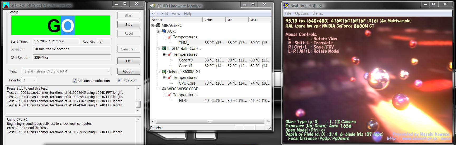The image size is (456, 145).
Task: Click the ACPI shield icon
Action: pos(164,31)
